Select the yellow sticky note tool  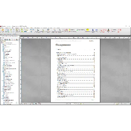click(x=87, y=30)
